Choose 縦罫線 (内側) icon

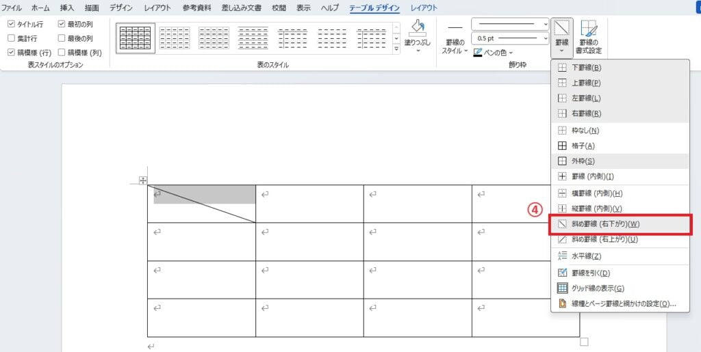[563, 208]
